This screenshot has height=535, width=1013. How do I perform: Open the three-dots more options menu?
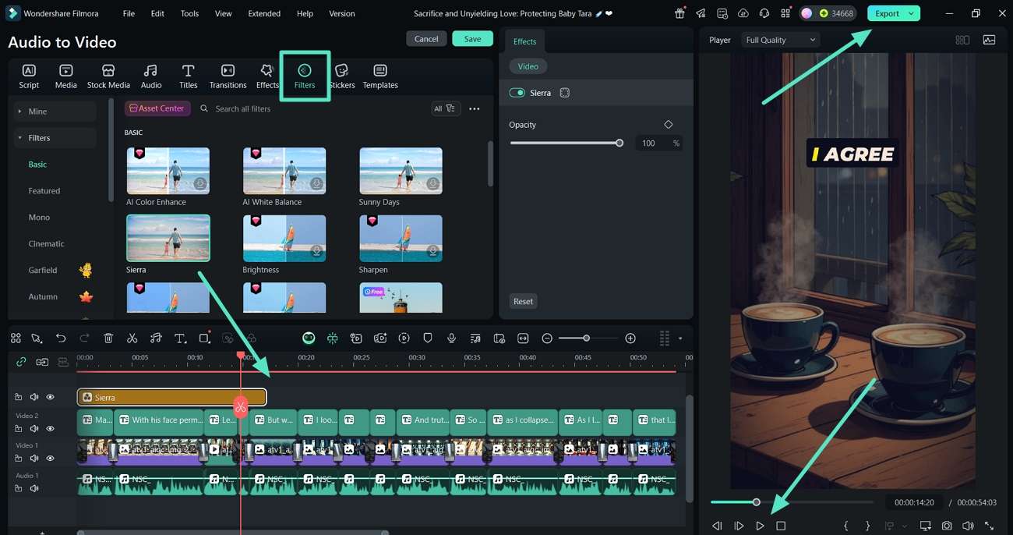[x=475, y=108]
